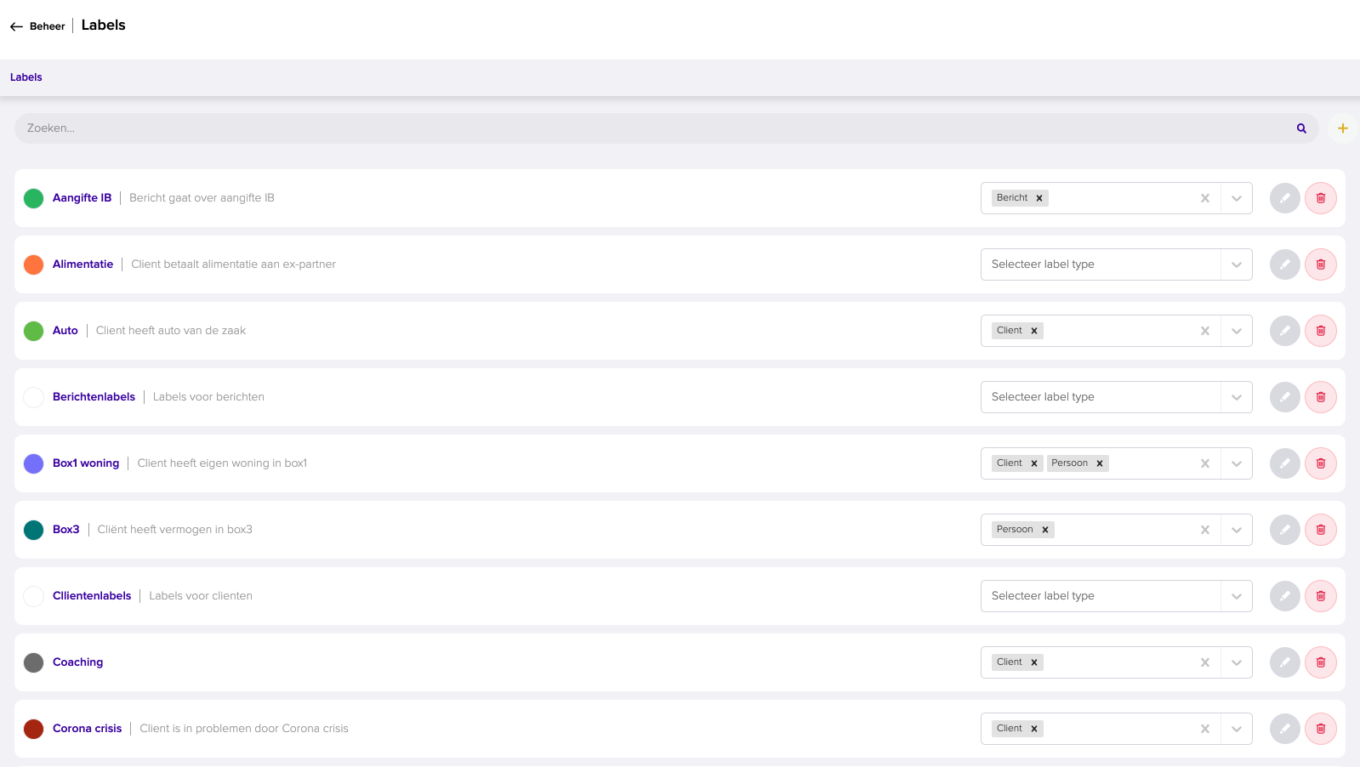Go back using the Beheer arrow

[16, 26]
